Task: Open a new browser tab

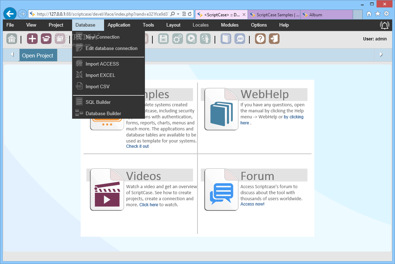Action: pyautogui.click(x=357, y=15)
